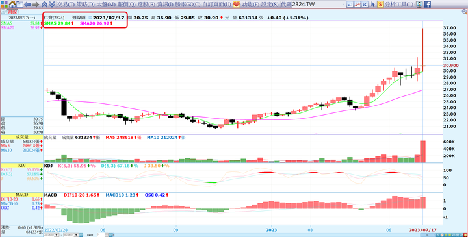Open the 大盤(M) menu
This screenshot has height=237, width=468.
click(x=106, y=4)
